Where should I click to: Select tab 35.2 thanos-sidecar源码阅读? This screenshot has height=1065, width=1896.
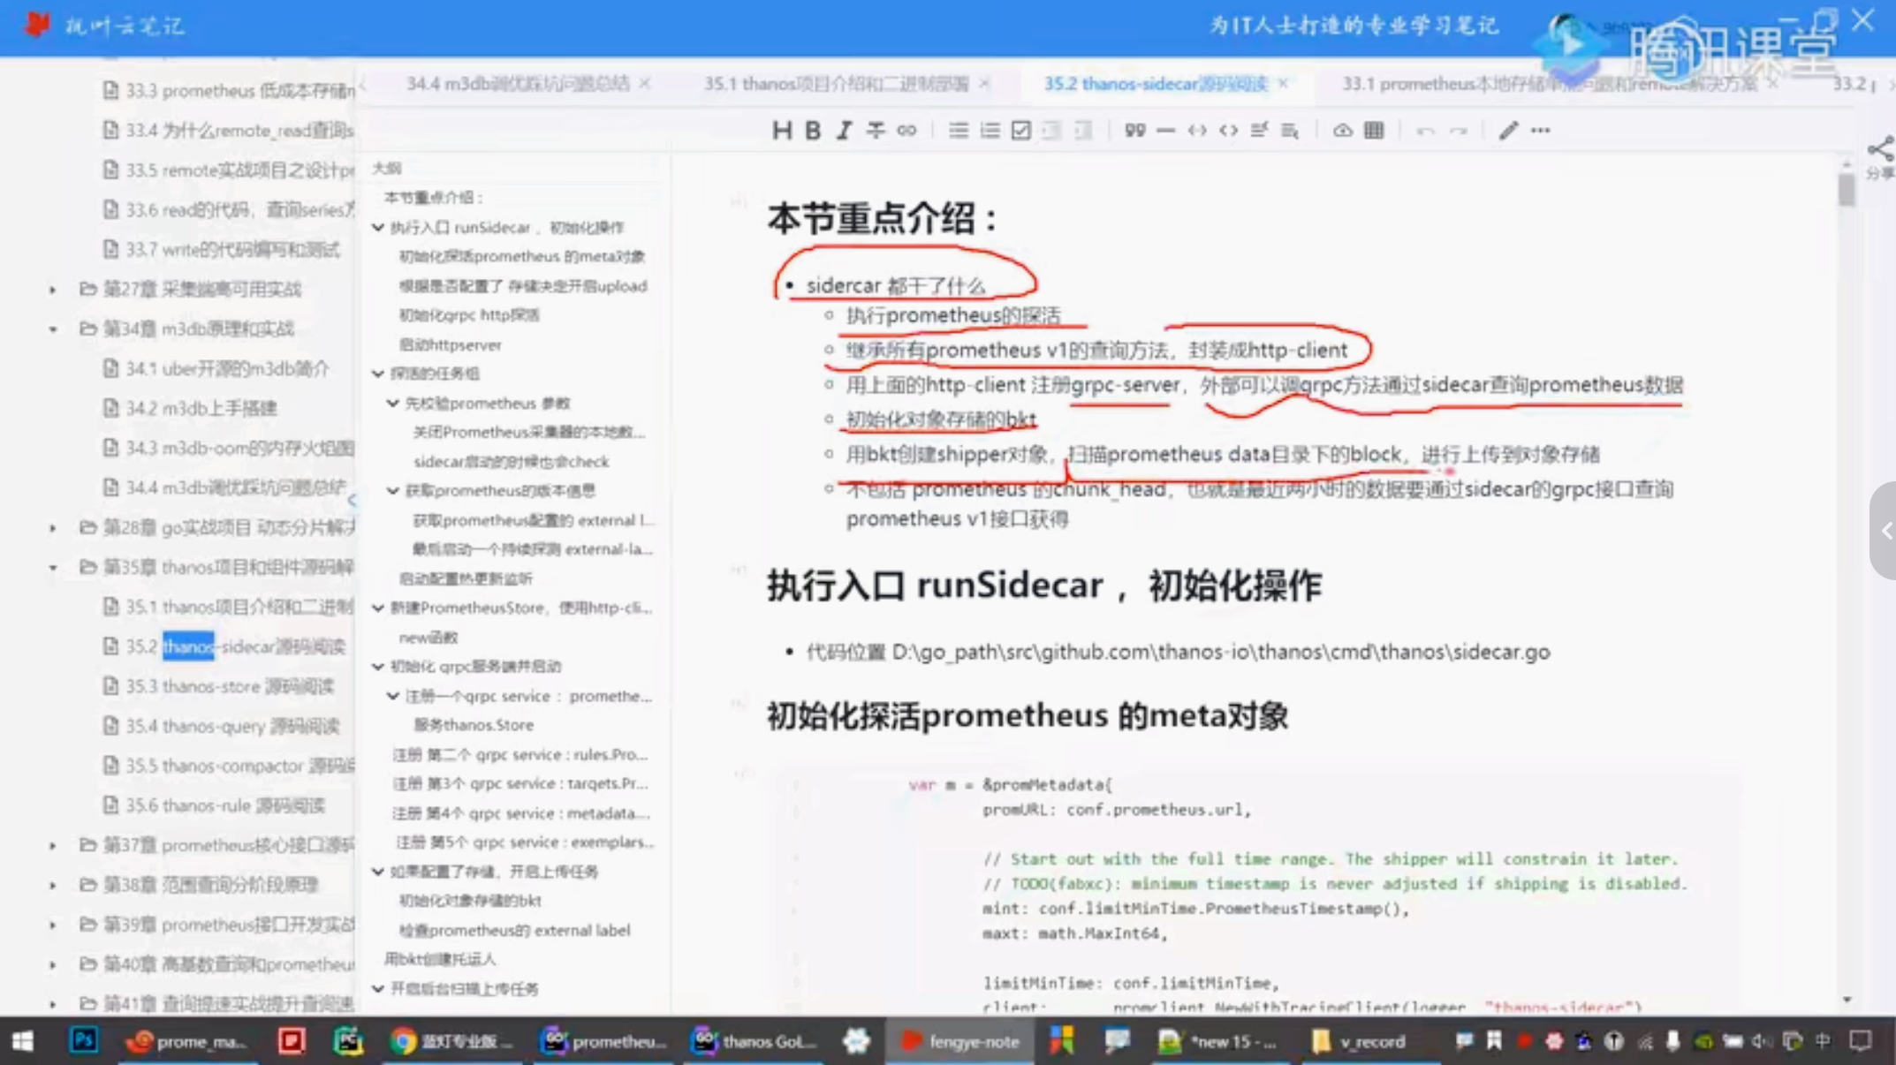pyautogui.click(x=1156, y=84)
